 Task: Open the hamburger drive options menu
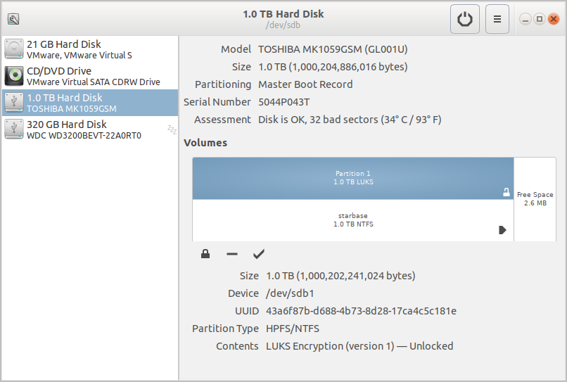click(497, 19)
